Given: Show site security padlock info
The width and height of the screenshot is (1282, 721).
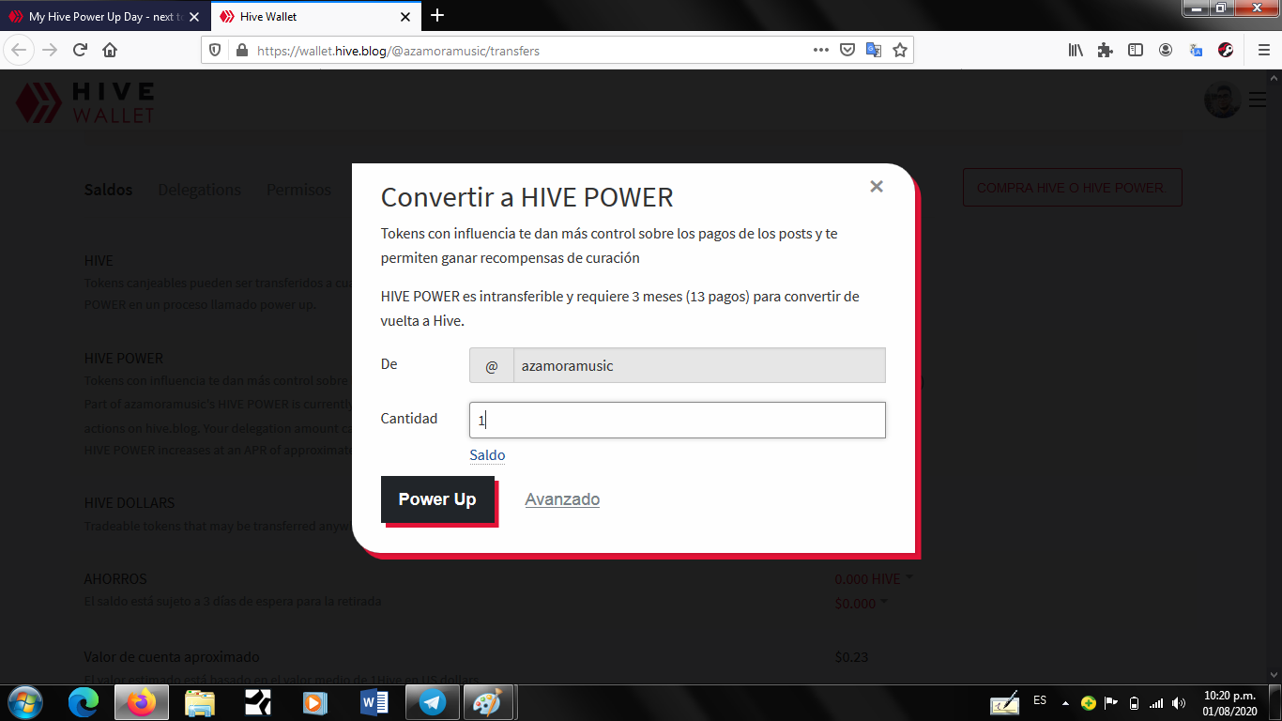Looking at the screenshot, I should 241,51.
